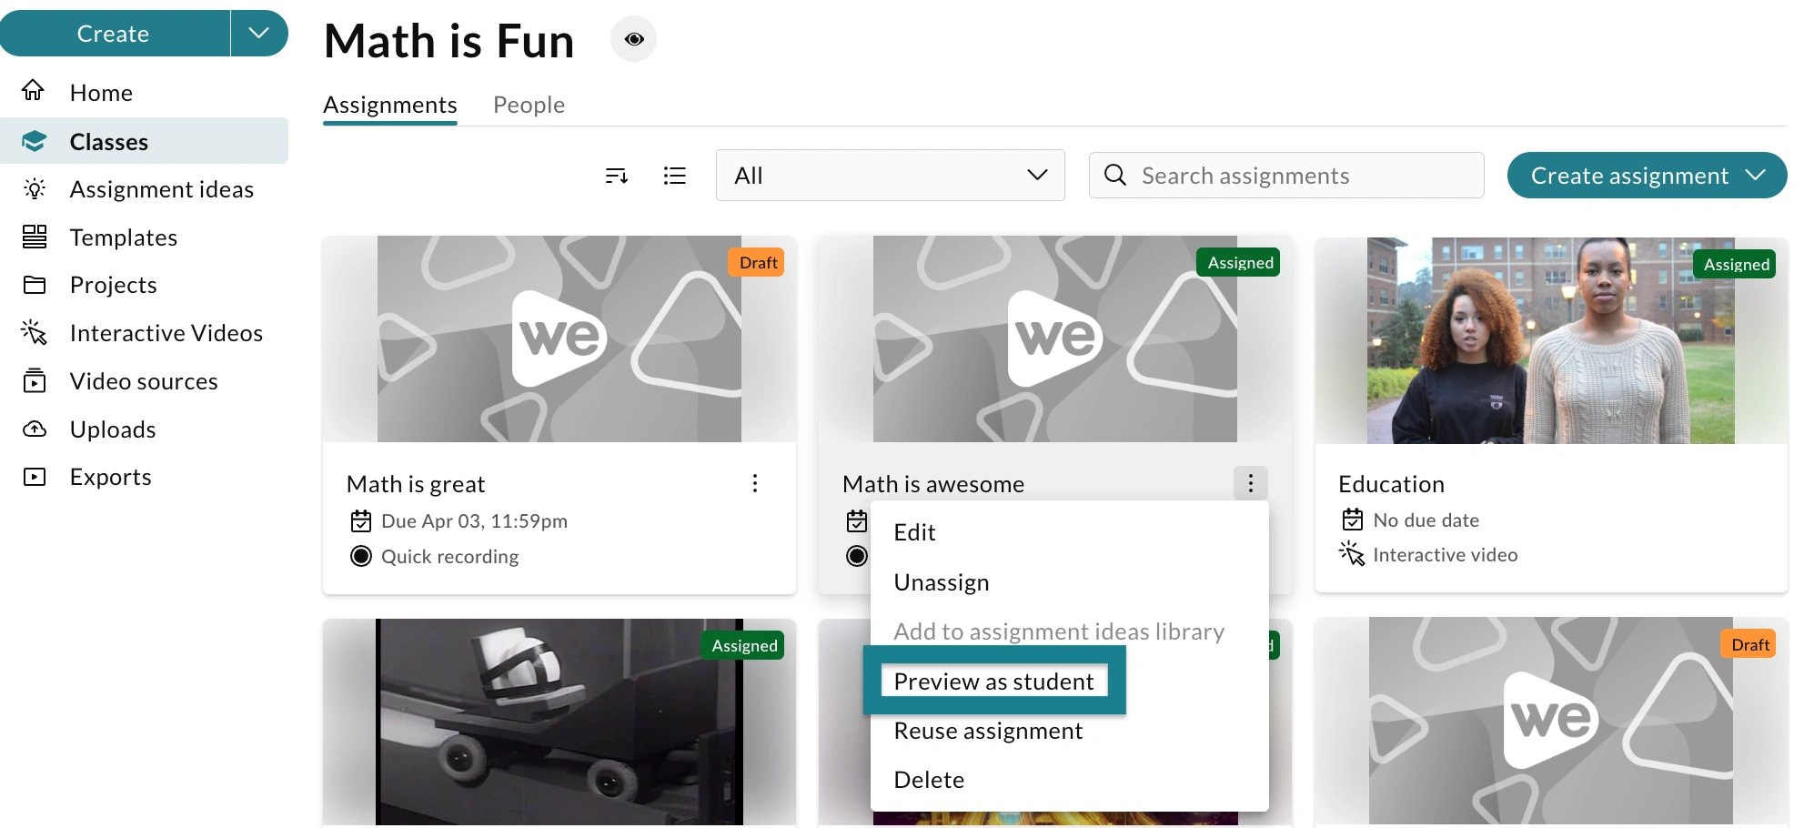The height and width of the screenshot is (828, 1804).
Task: Click the Video sources icon
Action: pos(35,380)
